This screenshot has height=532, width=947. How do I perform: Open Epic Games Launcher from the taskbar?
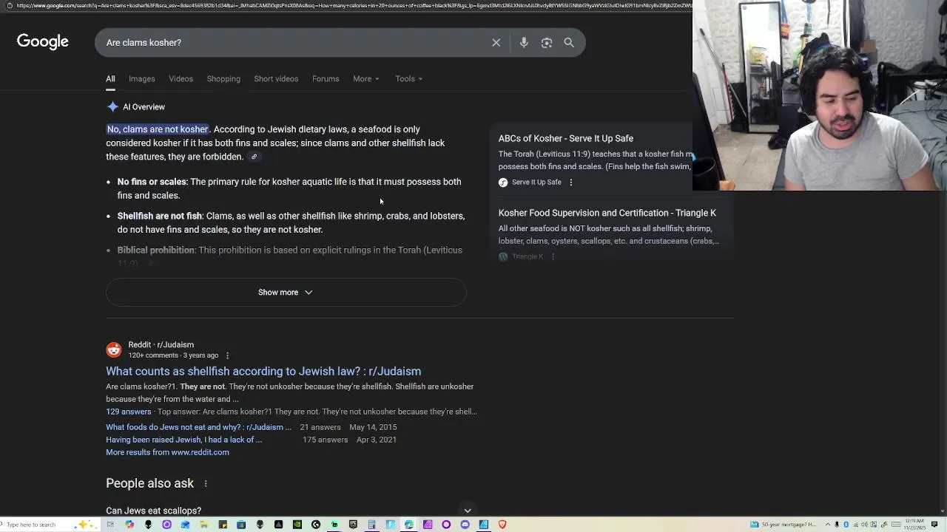[x=353, y=525]
